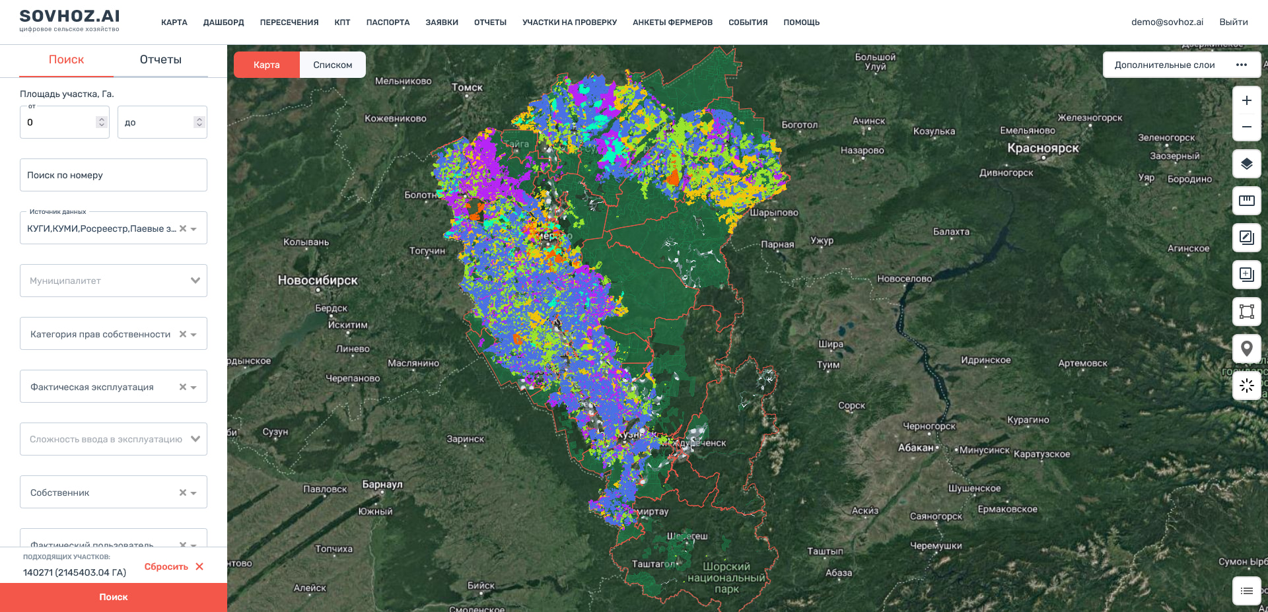Select the Карта view toggle
The width and height of the screenshot is (1268, 612).
pos(267,65)
